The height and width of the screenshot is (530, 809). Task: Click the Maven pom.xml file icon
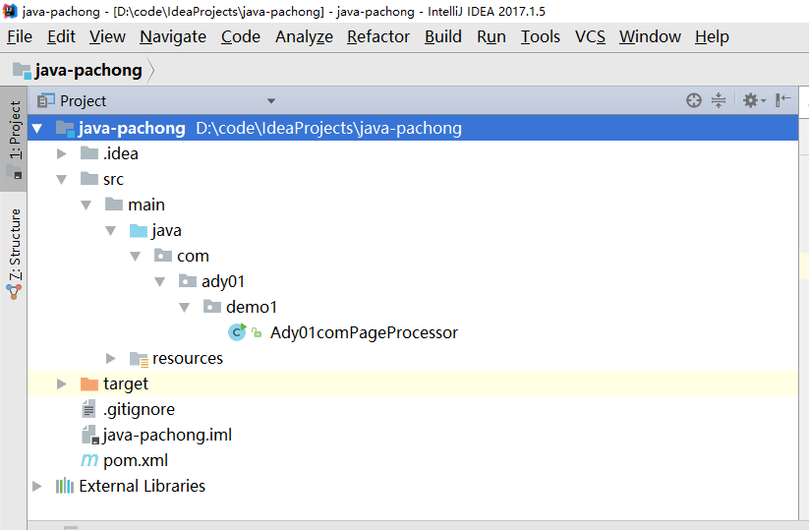click(89, 460)
